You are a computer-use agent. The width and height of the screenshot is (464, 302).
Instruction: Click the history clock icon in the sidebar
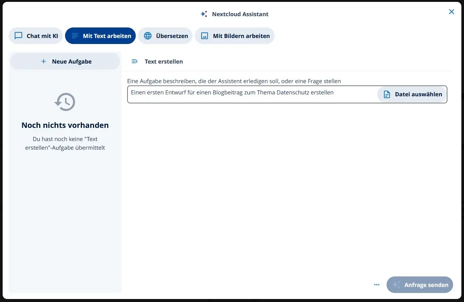tap(65, 102)
